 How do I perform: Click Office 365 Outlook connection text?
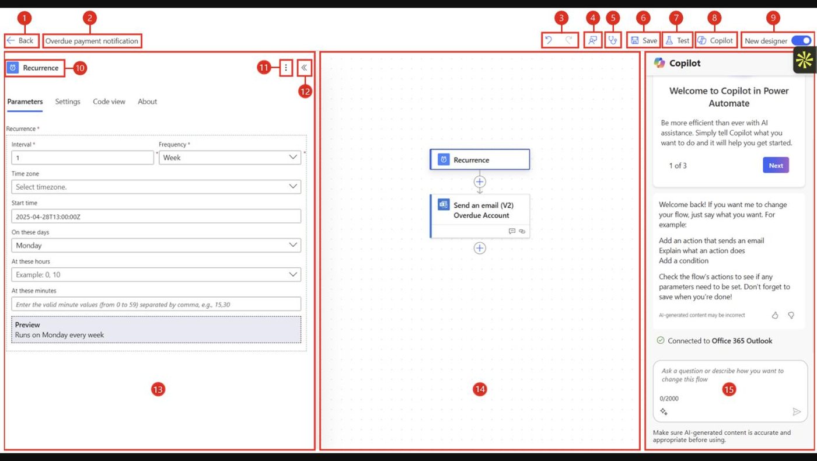pos(742,341)
